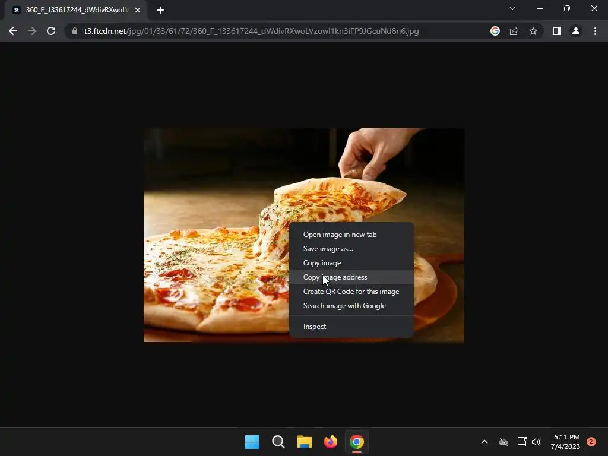Click the Chrome taskbar icon

(357, 442)
